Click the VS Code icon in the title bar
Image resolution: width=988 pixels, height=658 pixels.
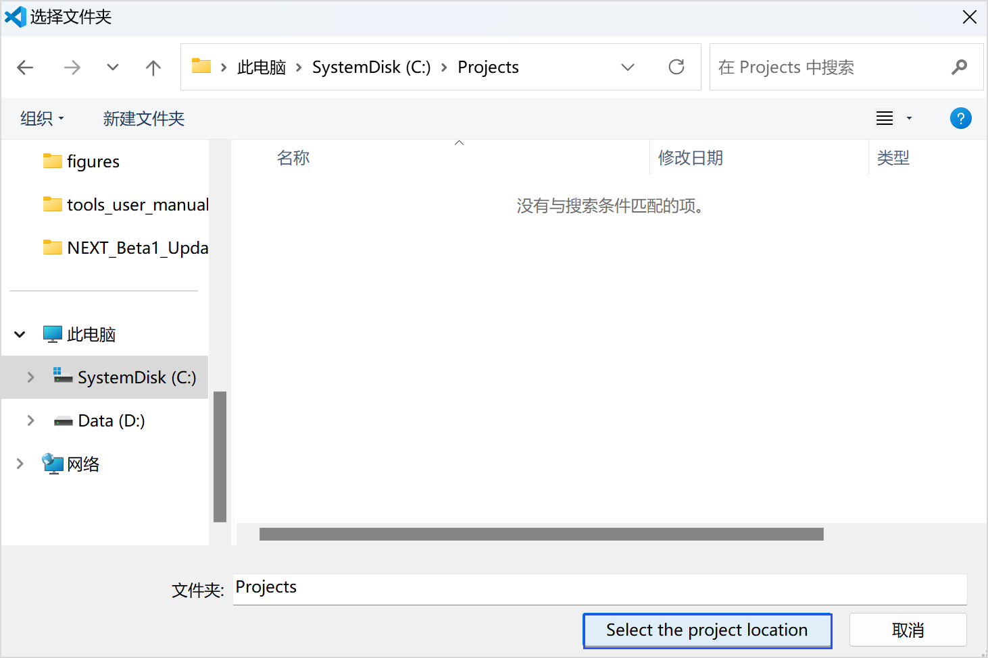16,16
